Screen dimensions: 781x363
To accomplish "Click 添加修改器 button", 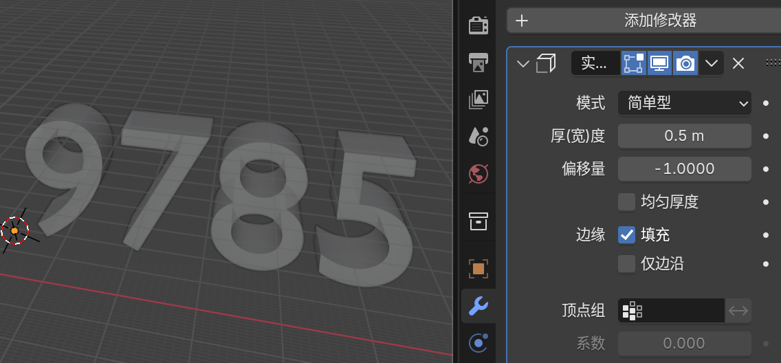I will point(644,21).
